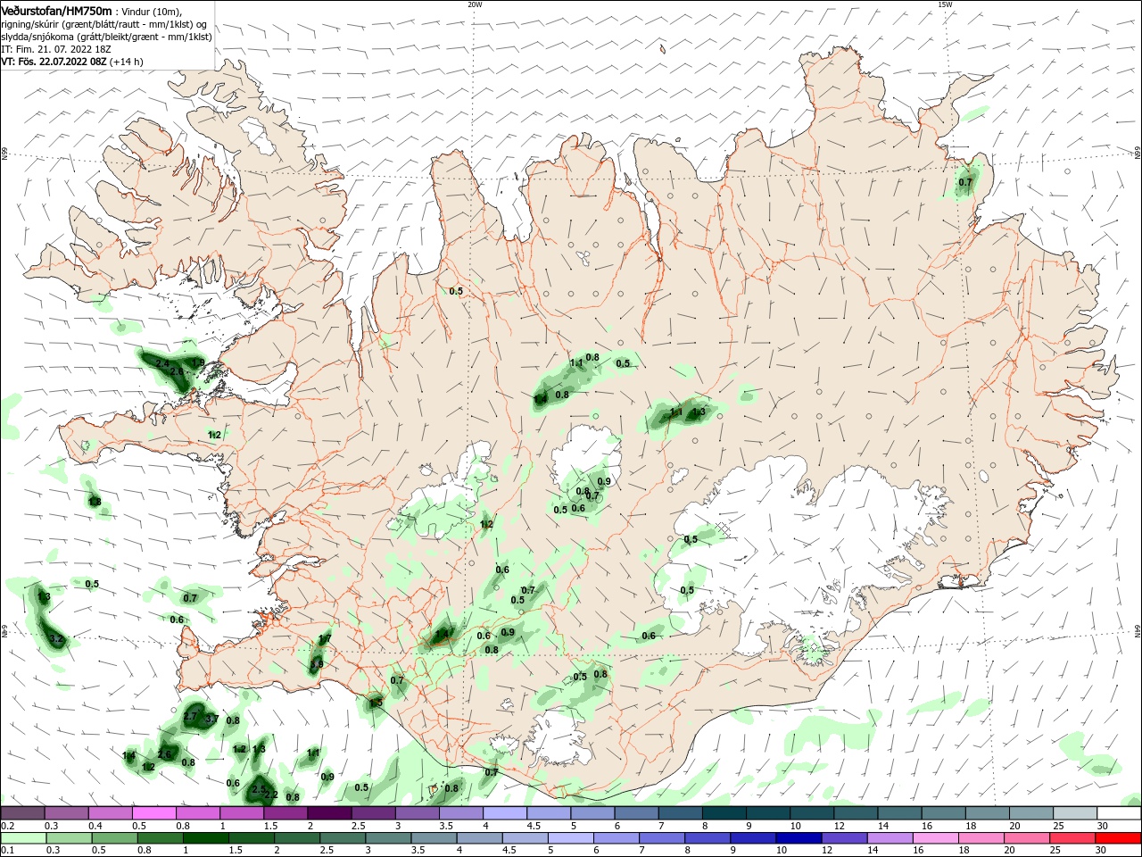This screenshot has width=1142, height=857.
Task: Select the purple 12 swatch in lower legend
Action: pos(843,838)
